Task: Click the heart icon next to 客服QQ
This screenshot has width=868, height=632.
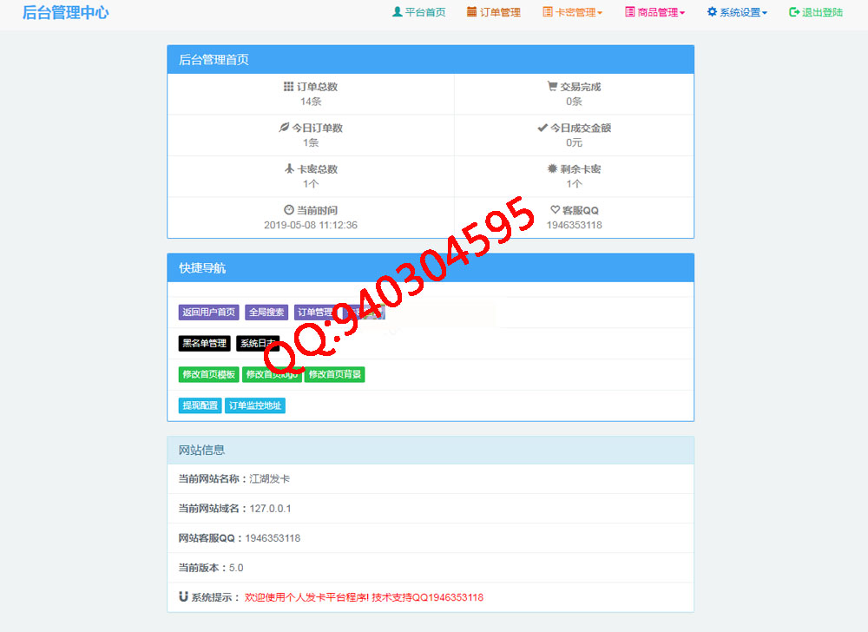Action: [556, 210]
